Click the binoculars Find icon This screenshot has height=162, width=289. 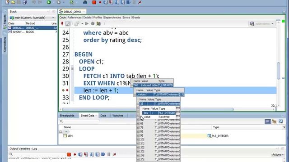(x=85, y=2)
